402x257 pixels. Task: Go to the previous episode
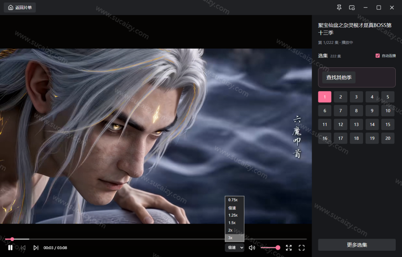(23, 248)
